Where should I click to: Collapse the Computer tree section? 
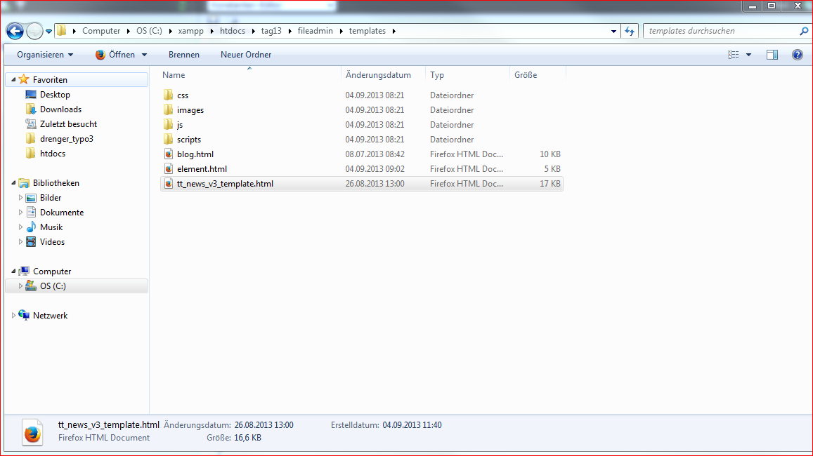(x=13, y=271)
